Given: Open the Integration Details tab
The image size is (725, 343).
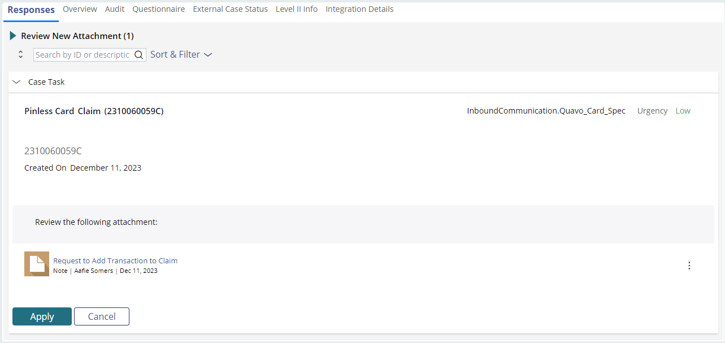Looking at the screenshot, I should tap(359, 9).
